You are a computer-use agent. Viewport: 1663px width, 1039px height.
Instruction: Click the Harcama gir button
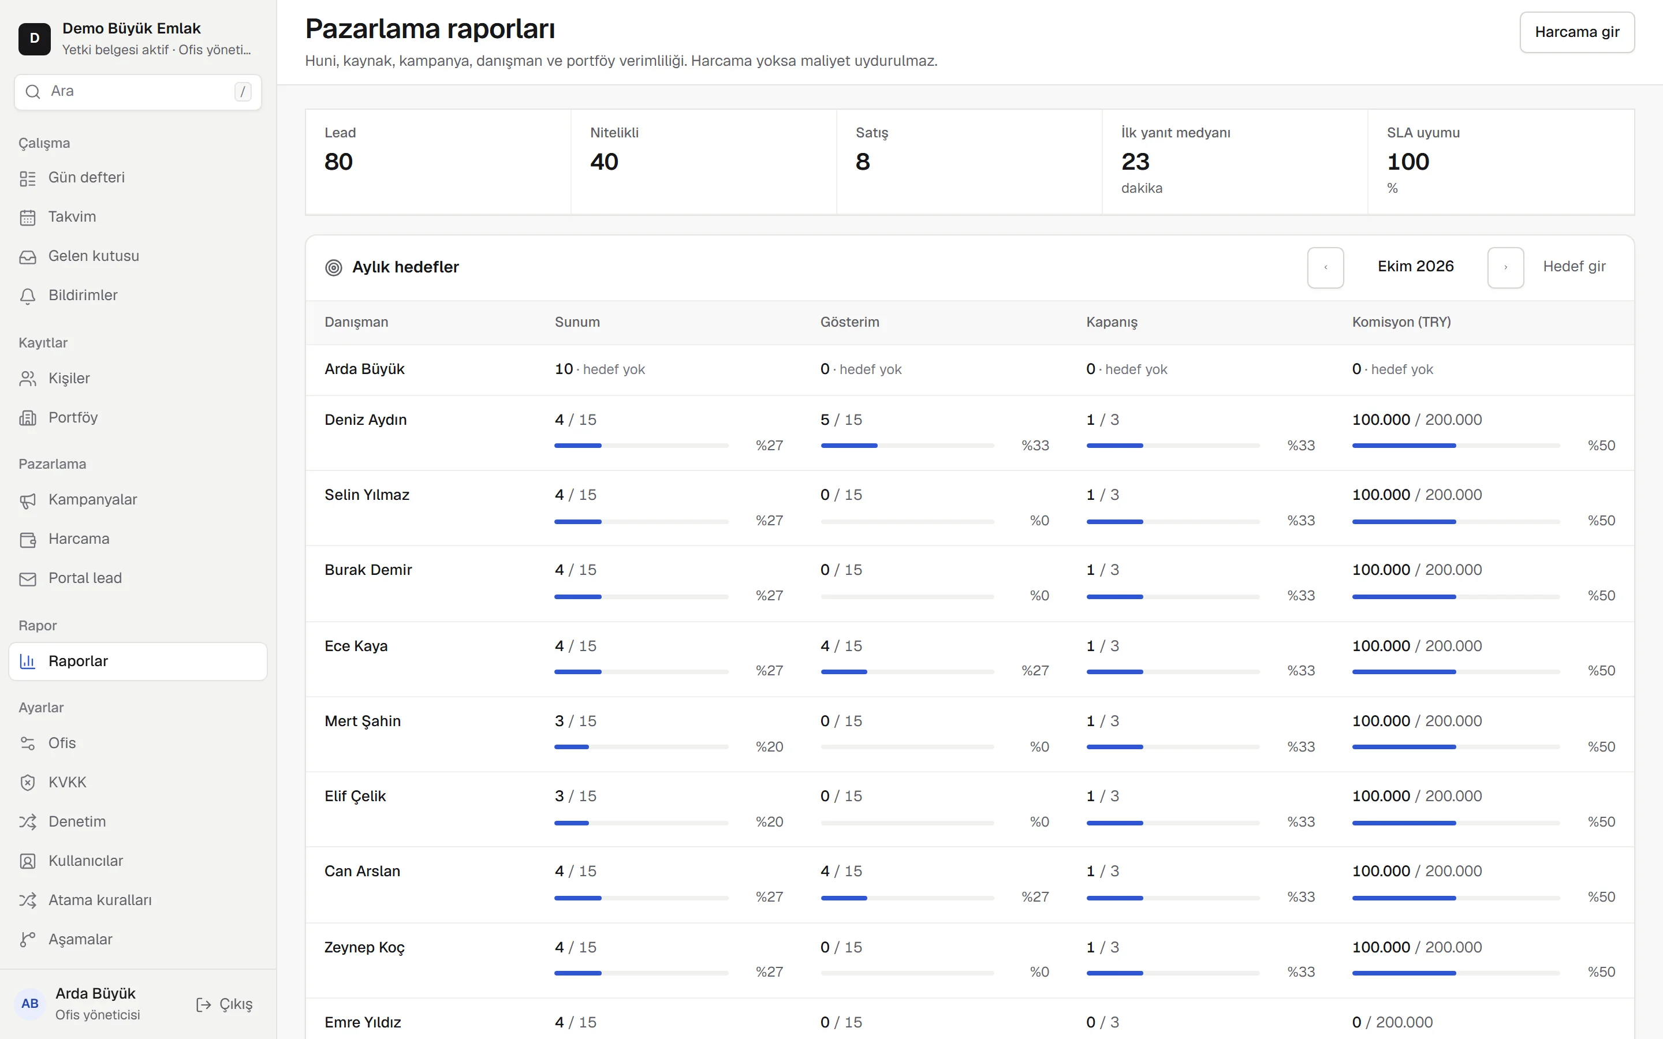(1576, 32)
